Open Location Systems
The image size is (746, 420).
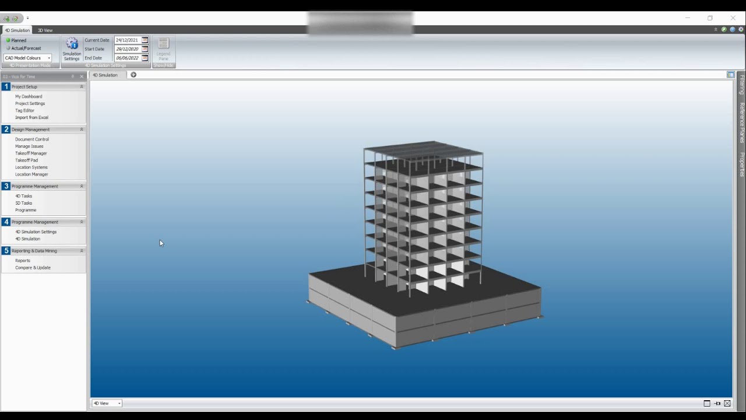(31, 167)
